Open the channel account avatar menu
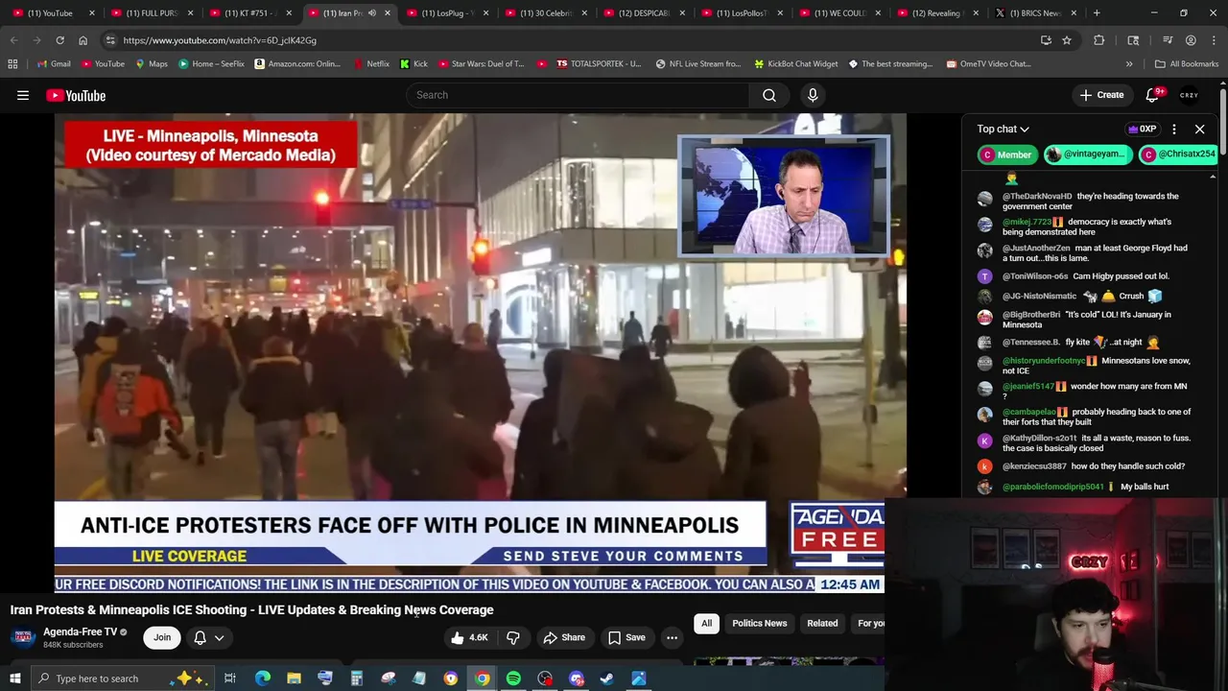The height and width of the screenshot is (691, 1228). click(1190, 95)
